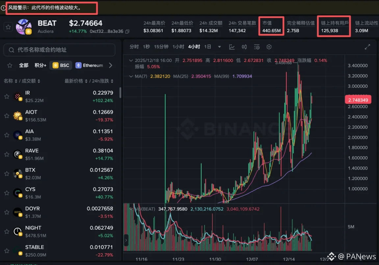This screenshot has width=379, height=265.
Task: Collapse the MA indicator line
Action: pyautogui.click(x=131, y=76)
